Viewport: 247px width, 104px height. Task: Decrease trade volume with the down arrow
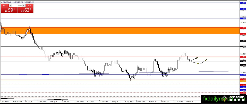point(10,5)
